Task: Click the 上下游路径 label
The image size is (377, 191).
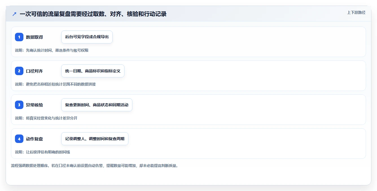Action: click(x=356, y=12)
